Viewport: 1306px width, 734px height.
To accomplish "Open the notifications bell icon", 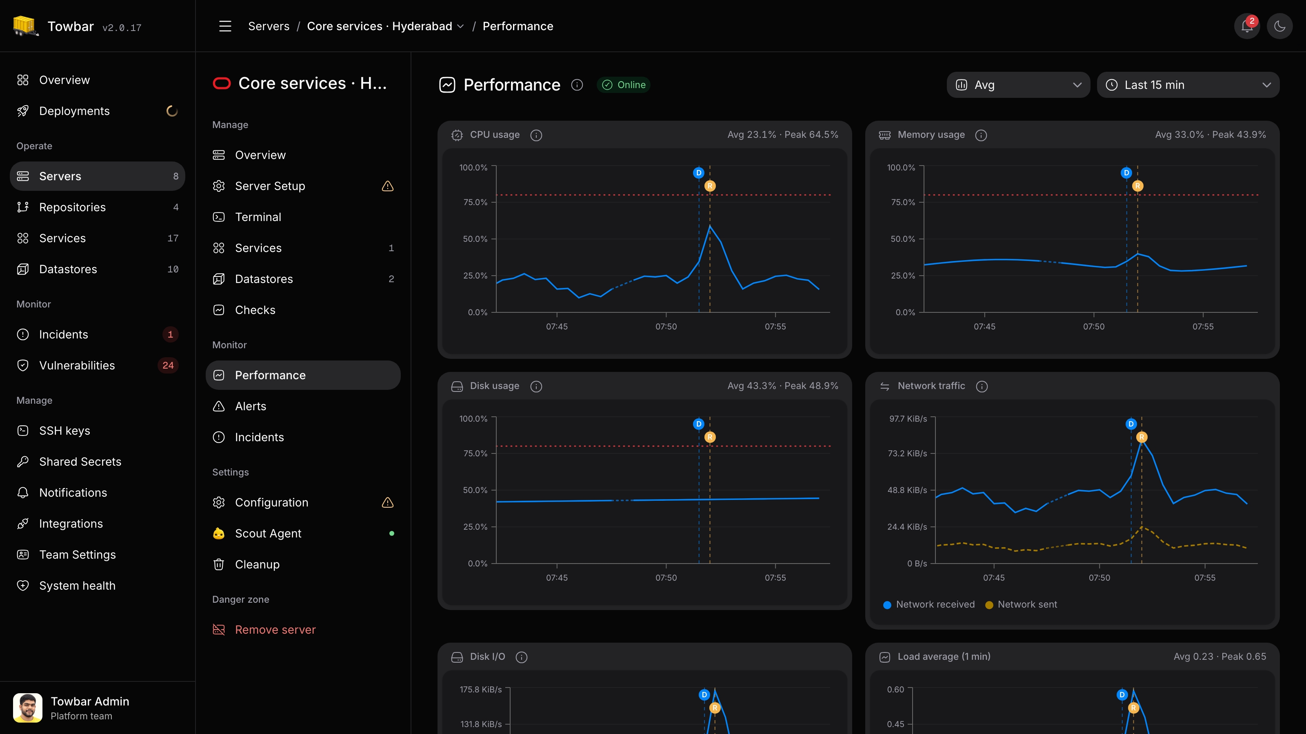I will pos(1247,27).
